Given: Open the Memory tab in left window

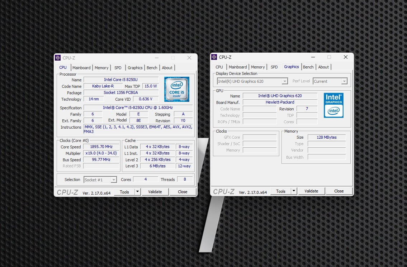Looking at the screenshot, I should (101, 68).
